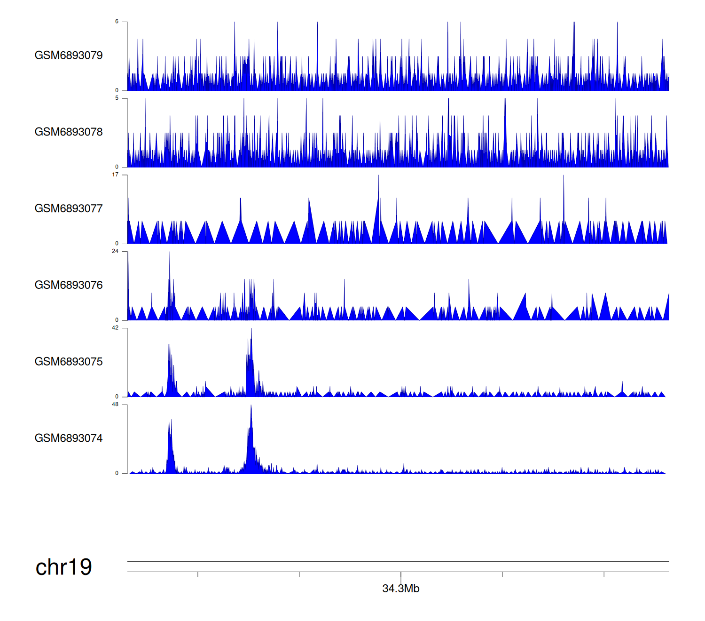Select the GSM6893078 track name

(x=69, y=132)
